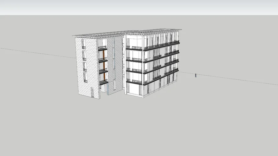This screenshot has height=156, width=278.
Task: Select the ground-floor door on the brick facade
Action: pyautogui.click(x=92, y=92)
